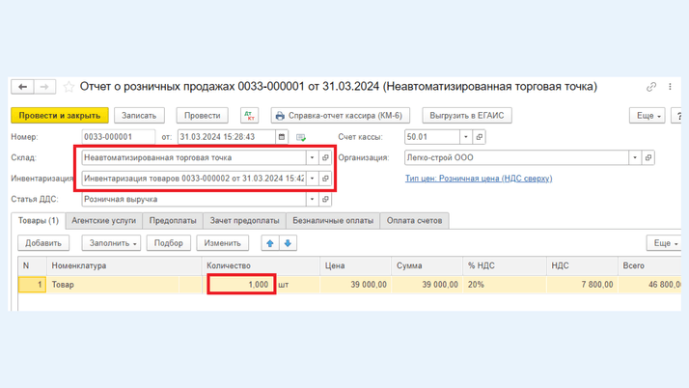Open Инвентаризация document form icon
This screenshot has height=388, width=689.
tap(325, 179)
